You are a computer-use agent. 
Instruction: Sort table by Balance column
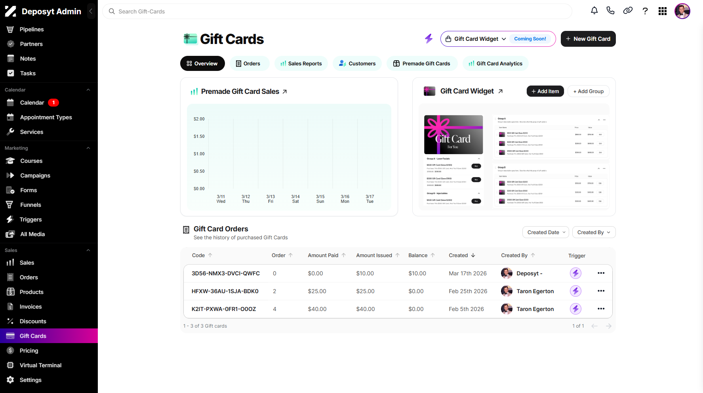422,256
